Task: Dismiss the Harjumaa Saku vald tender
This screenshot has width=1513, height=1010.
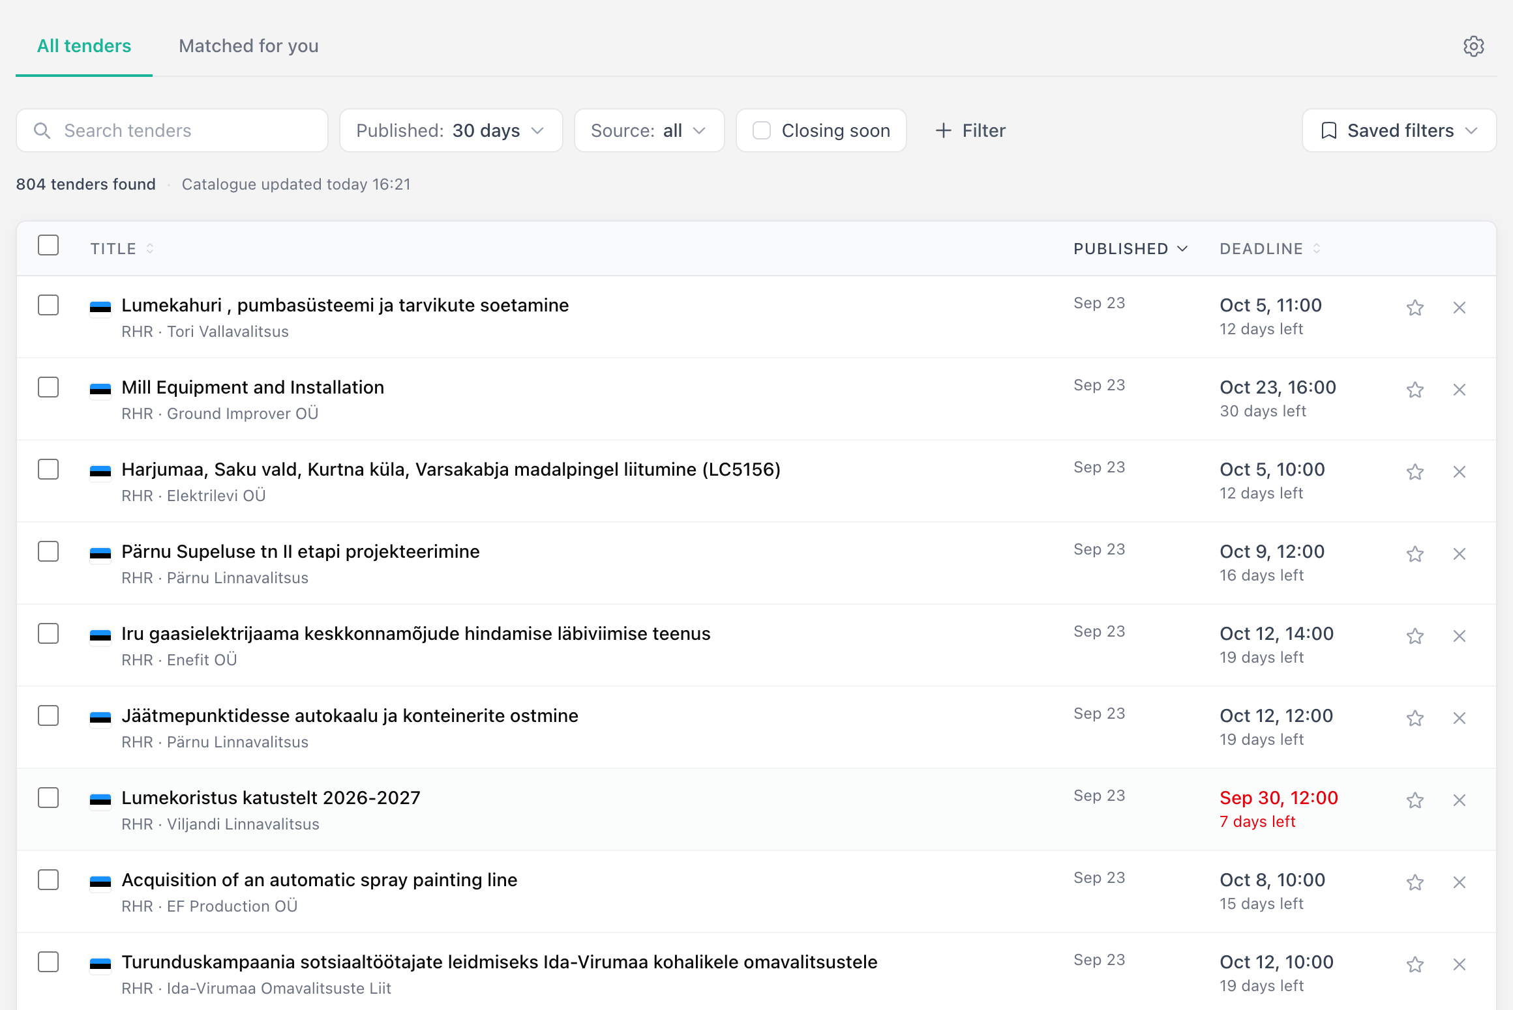Action: pyautogui.click(x=1460, y=472)
